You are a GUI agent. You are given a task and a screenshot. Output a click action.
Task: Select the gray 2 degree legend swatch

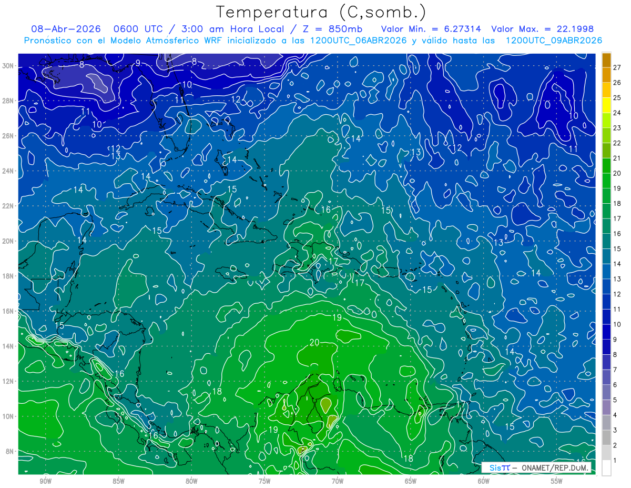[x=606, y=438]
